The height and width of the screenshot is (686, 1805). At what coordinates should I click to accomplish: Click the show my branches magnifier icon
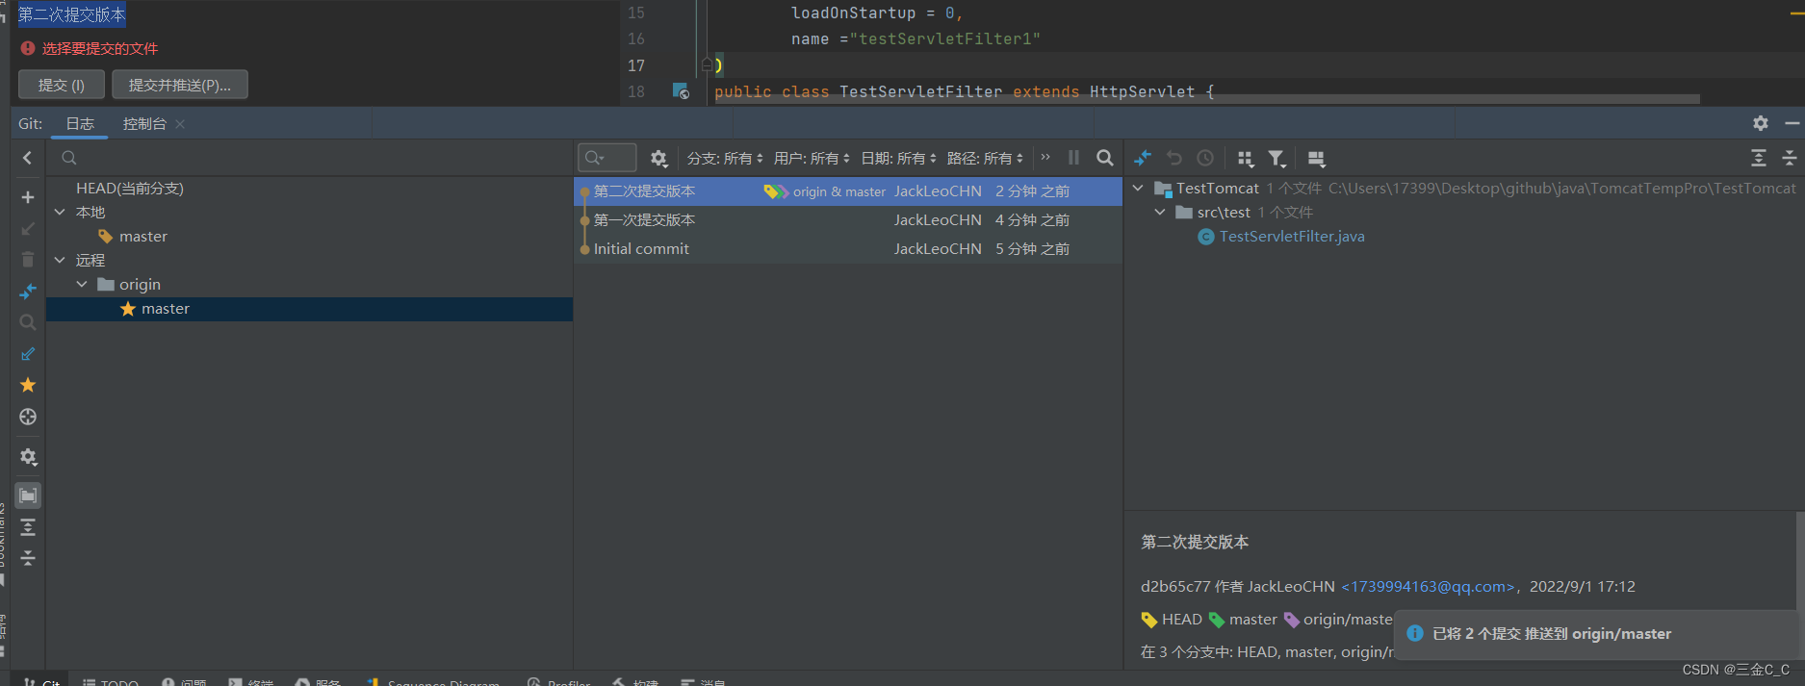28,322
